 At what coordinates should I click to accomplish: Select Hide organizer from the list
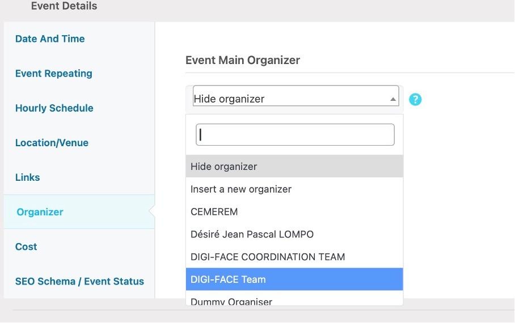click(x=294, y=167)
